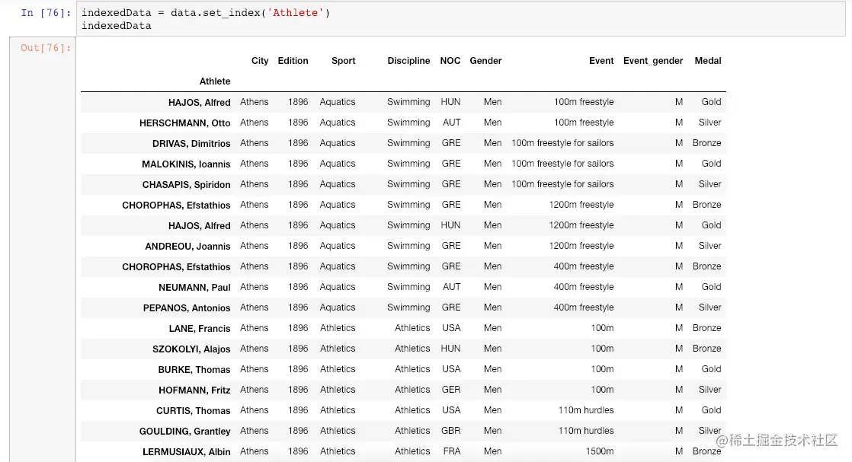This screenshot has height=462, width=852.
Task: Select the Sport column header
Action: [x=344, y=61]
